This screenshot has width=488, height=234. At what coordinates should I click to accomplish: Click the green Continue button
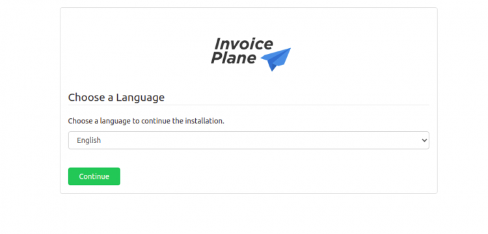tap(94, 177)
